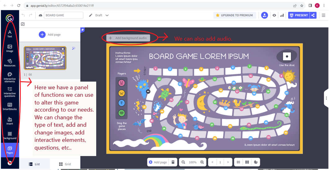Open the Smartblocks panel
Image resolution: width=329 pixels, height=170 pixels.
click(10, 106)
